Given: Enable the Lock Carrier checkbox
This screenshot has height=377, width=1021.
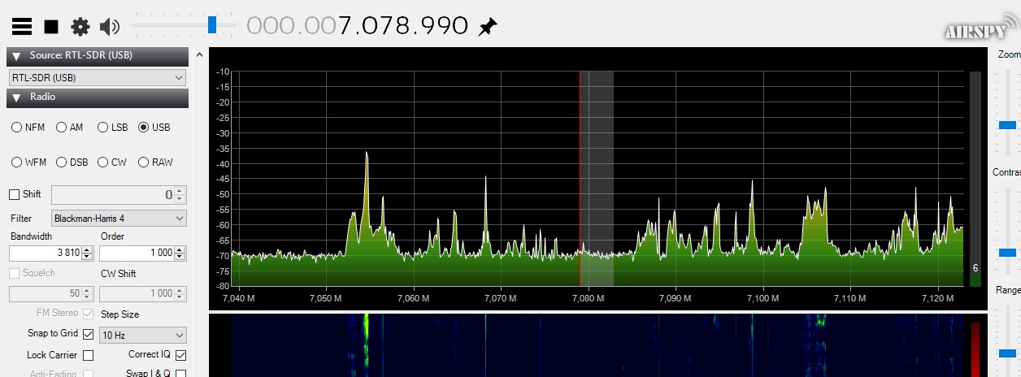Looking at the screenshot, I should 88,355.
